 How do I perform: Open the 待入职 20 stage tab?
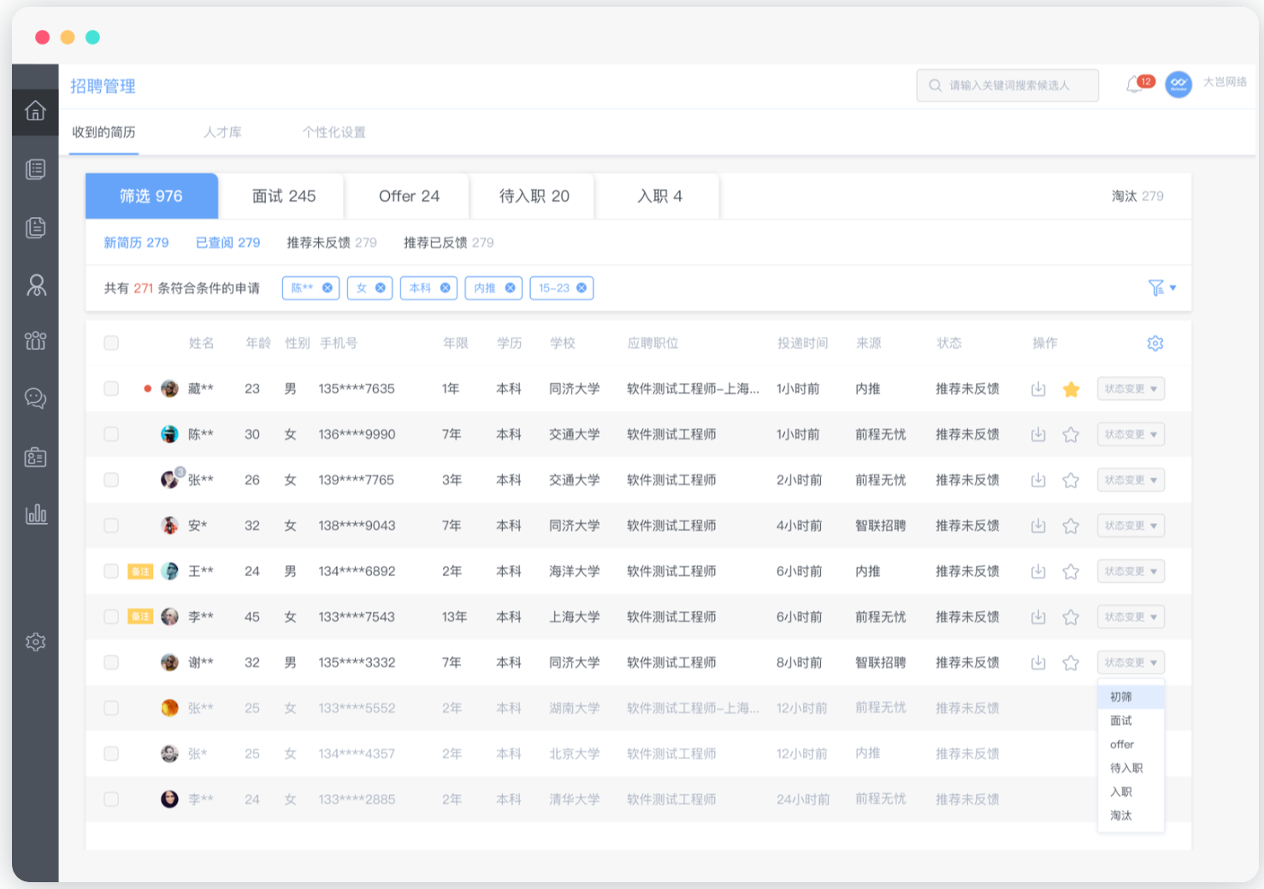535,196
